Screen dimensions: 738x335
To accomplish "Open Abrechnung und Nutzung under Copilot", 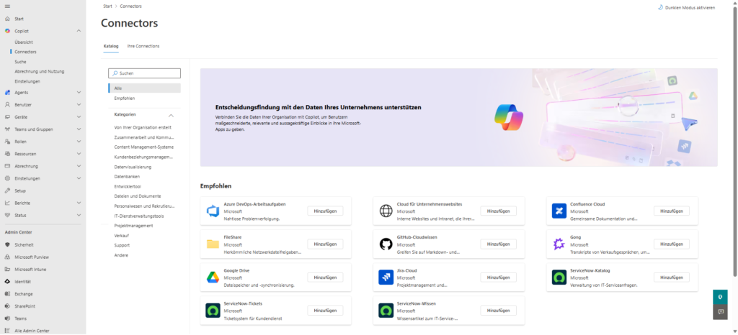I will pos(39,71).
